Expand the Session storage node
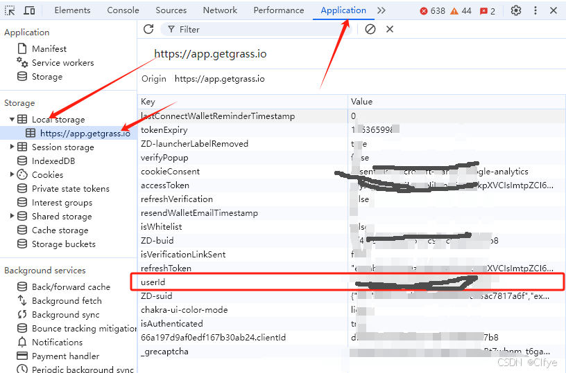The image size is (566, 373). (12, 147)
